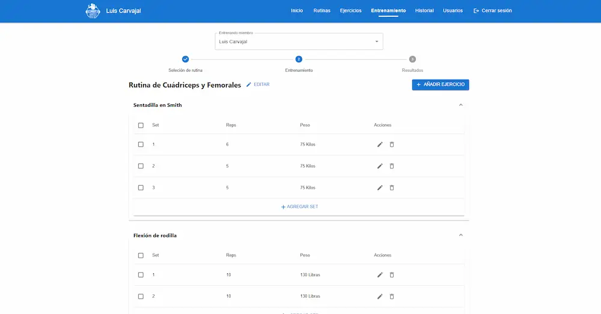Screen dimensions: 601x314
Task: Select all sets in Flexión de rodilla
Action: [141, 255]
